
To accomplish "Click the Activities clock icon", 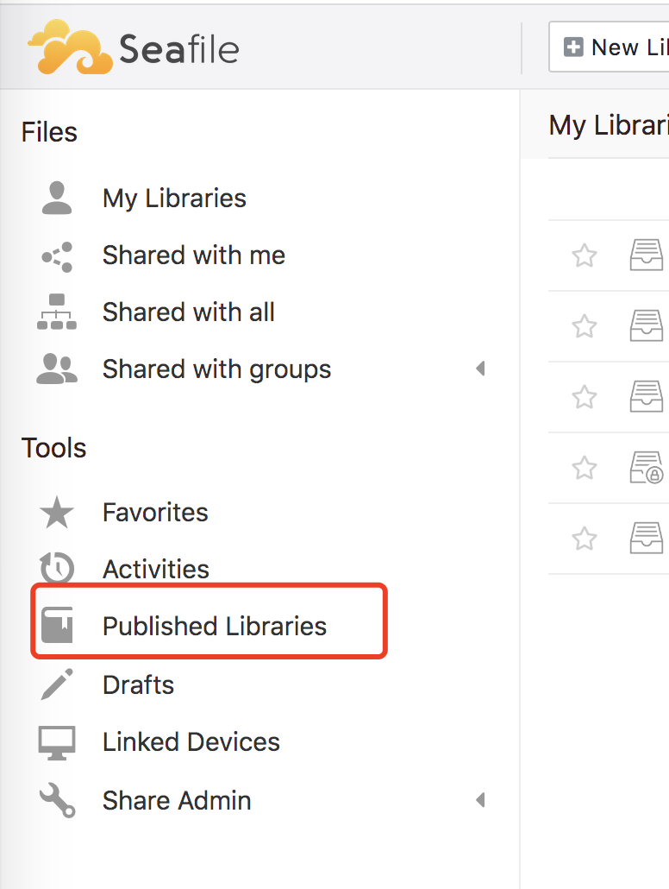I will coord(57,569).
